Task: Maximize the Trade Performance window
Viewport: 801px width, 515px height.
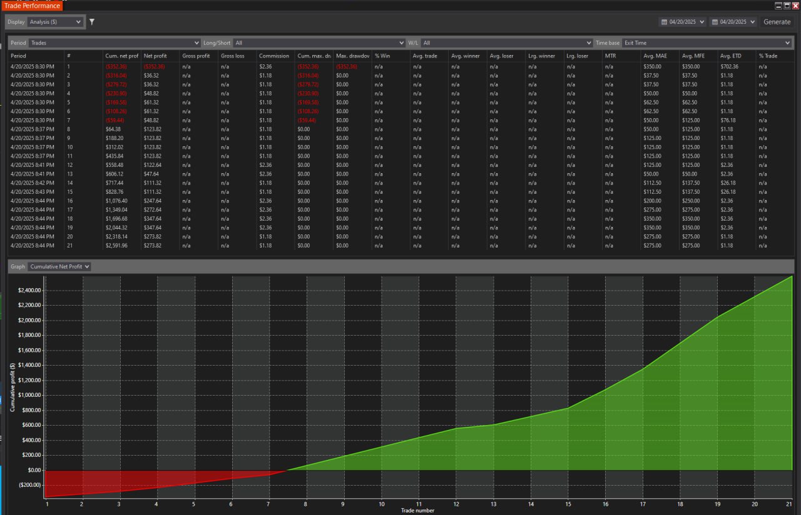Action: (x=787, y=5)
